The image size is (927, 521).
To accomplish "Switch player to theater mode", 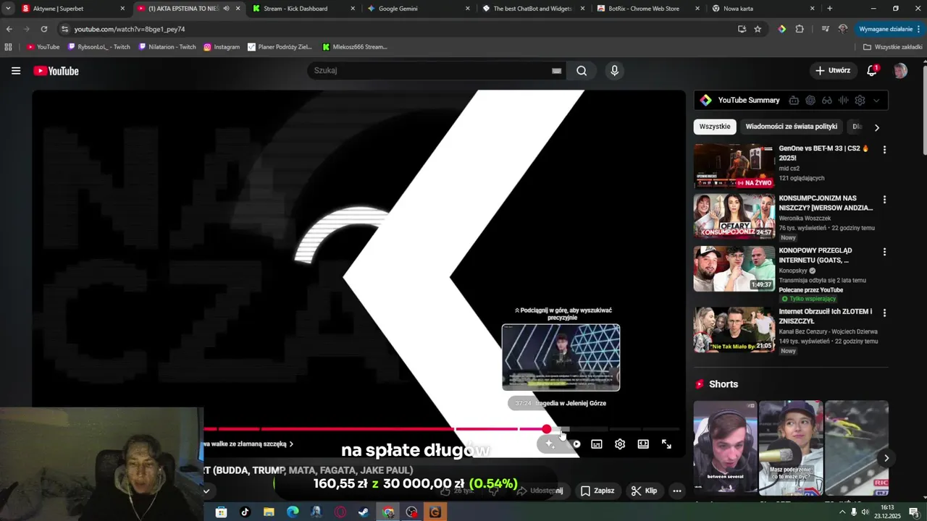I will [643, 444].
